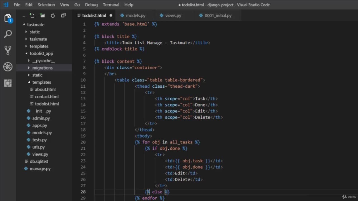Expand the top-level templates folder

26,46
